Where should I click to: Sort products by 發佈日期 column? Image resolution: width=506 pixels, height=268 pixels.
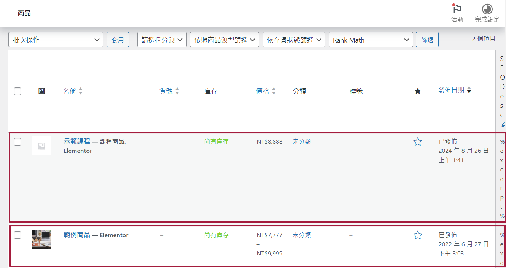(451, 90)
